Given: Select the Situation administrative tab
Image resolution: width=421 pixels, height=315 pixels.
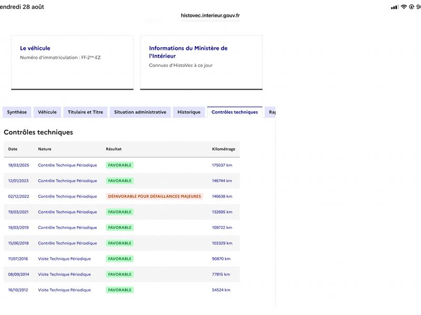Looking at the screenshot, I should point(140,112).
